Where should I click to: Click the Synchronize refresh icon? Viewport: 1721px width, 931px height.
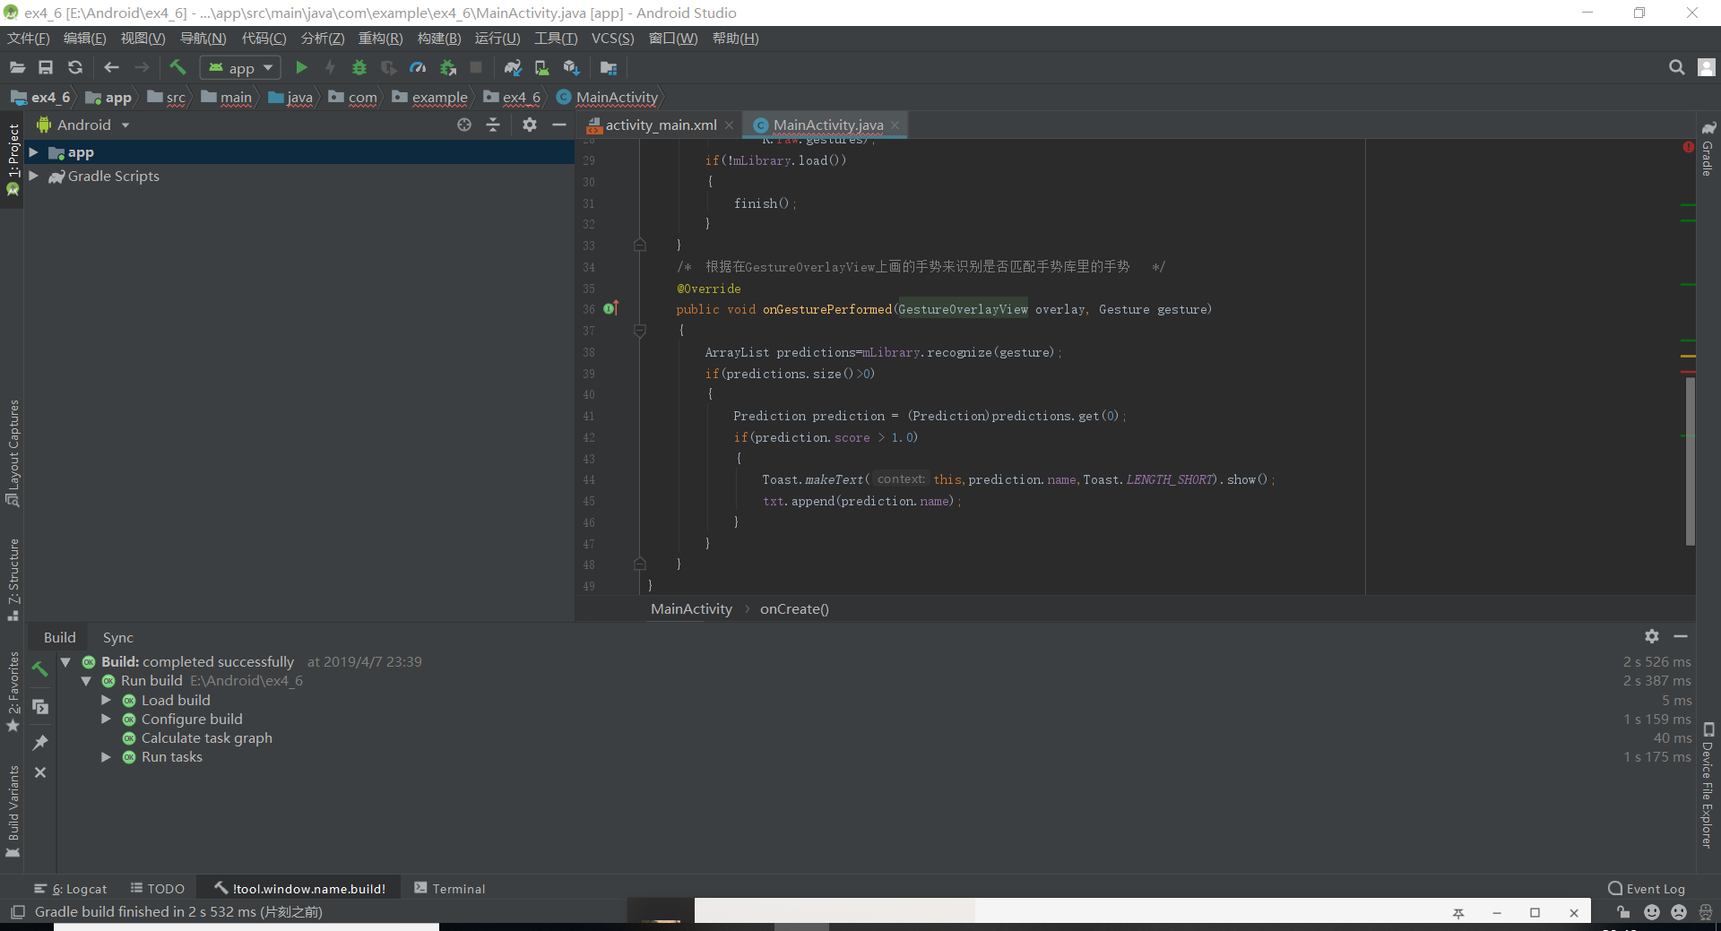75,67
